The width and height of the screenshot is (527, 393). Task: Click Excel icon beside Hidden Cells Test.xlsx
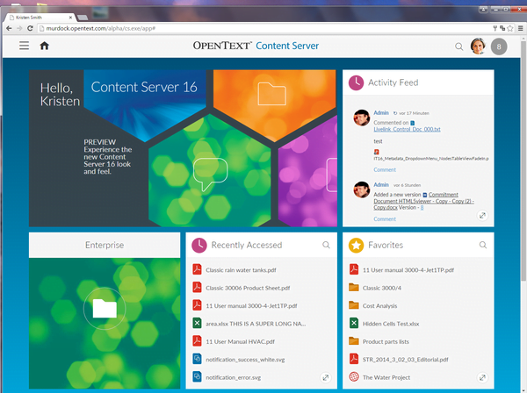(x=354, y=323)
